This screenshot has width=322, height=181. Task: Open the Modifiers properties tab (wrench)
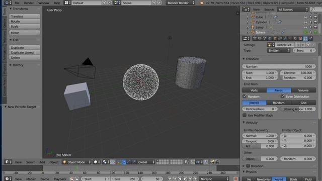285,38
